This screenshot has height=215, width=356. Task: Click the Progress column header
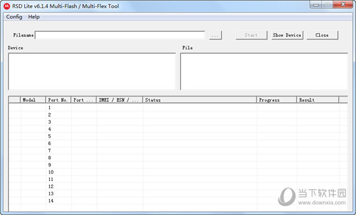pyautogui.click(x=276, y=100)
